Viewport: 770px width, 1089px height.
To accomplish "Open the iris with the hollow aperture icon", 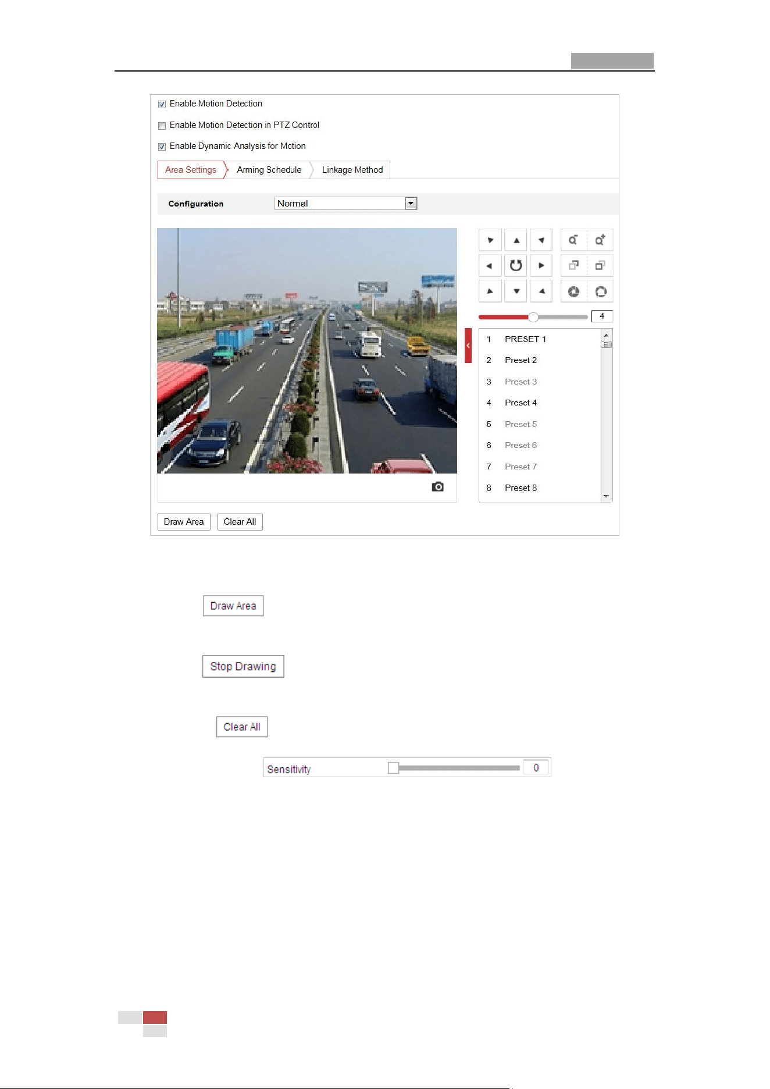I will [600, 291].
